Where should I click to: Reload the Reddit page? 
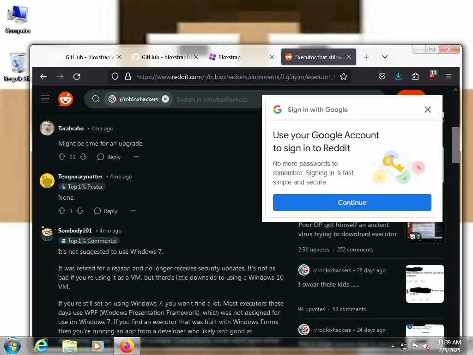(77, 77)
